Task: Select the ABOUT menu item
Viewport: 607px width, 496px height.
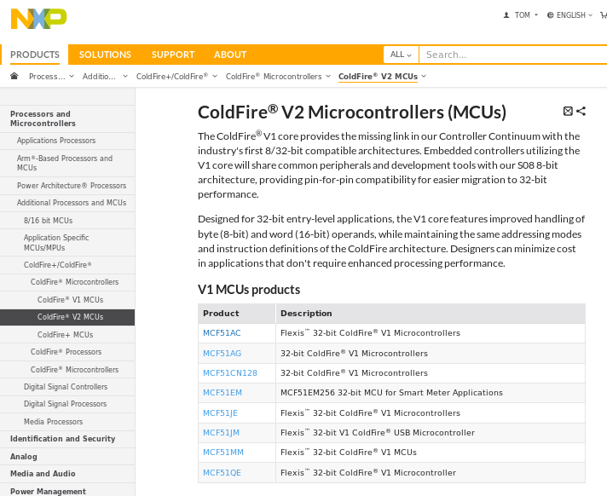Action: pyautogui.click(x=230, y=55)
